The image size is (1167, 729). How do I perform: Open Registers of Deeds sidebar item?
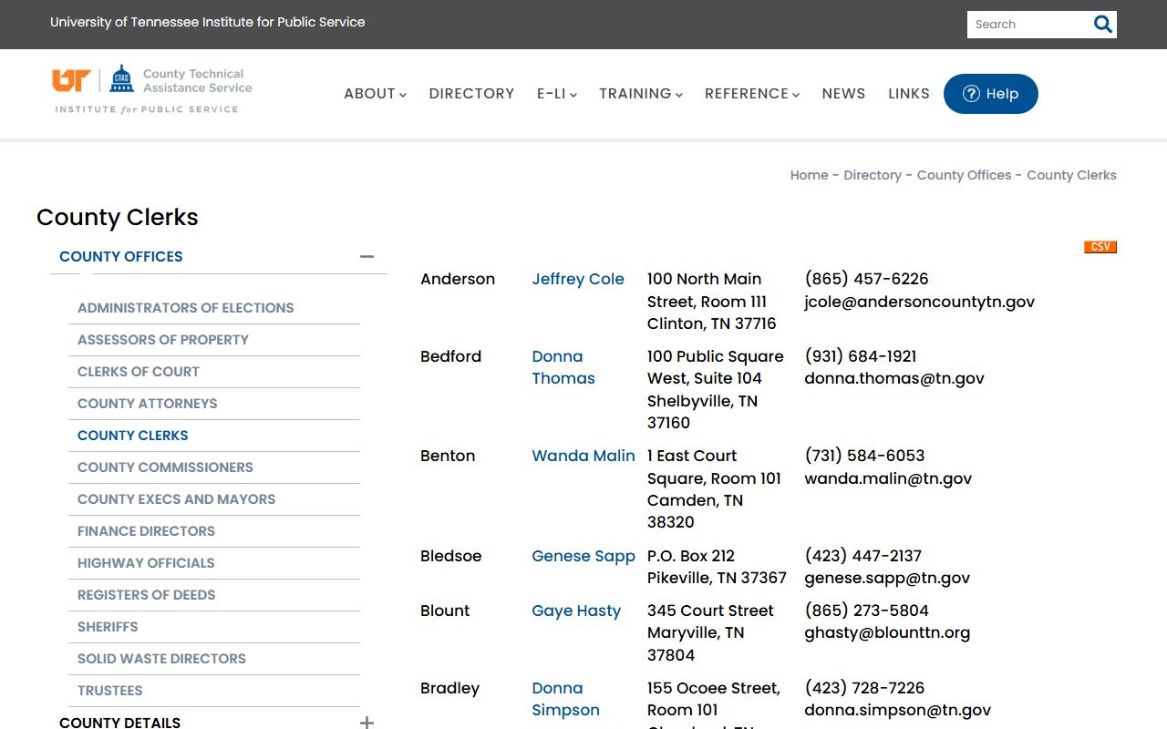(x=147, y=595)
